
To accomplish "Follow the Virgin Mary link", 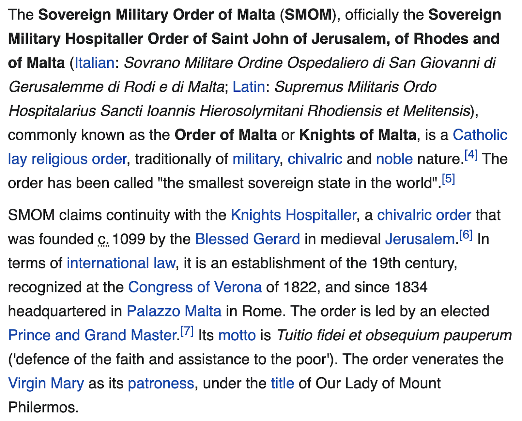I will click(x=46, y=384).
